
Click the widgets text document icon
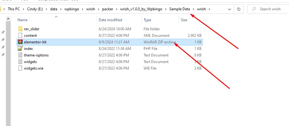pyautogui.click(x=20, y=62)
